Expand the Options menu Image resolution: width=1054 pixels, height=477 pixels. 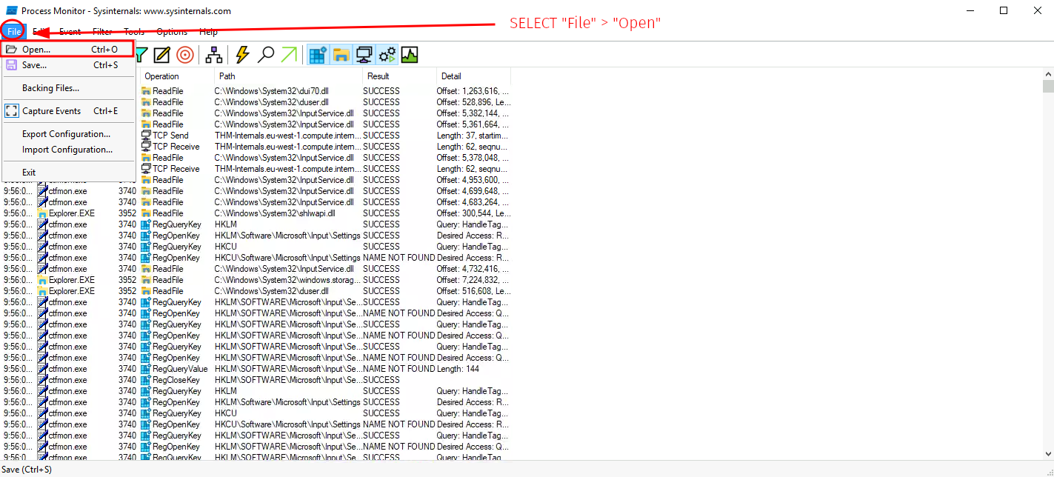click(172, 32)
